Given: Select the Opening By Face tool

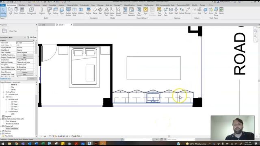Looking at the screenshot, I should pos(166,12).
